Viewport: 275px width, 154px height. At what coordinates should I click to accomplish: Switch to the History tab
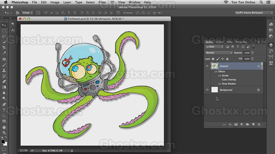coord(219,42)
